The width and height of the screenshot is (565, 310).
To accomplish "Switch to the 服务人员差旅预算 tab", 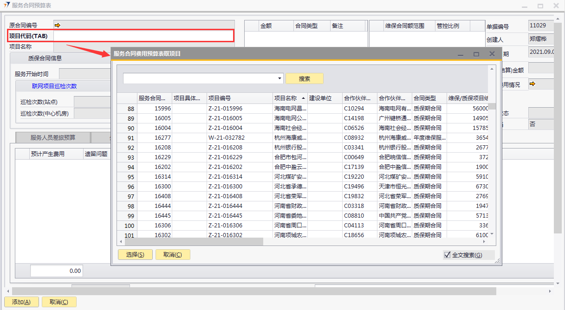I will point(53,137).
